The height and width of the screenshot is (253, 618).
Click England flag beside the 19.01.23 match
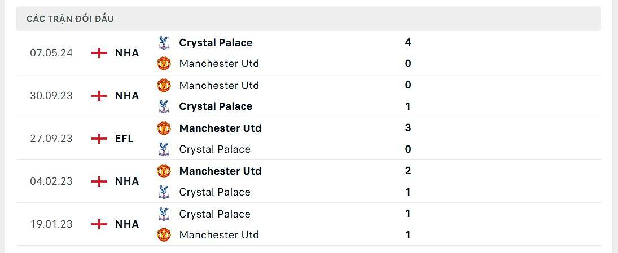99,224
